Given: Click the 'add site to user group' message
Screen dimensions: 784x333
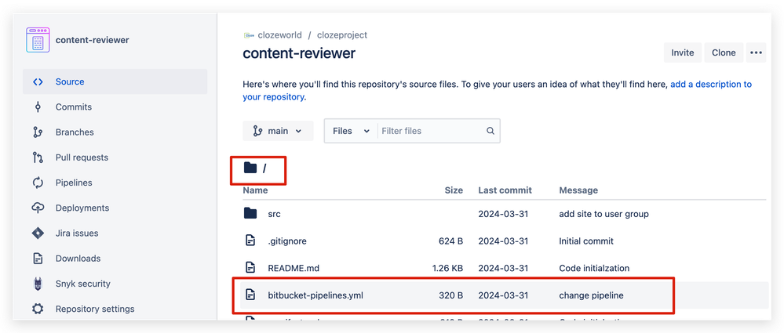Looking at the screenshot, I should coord(604,214).
